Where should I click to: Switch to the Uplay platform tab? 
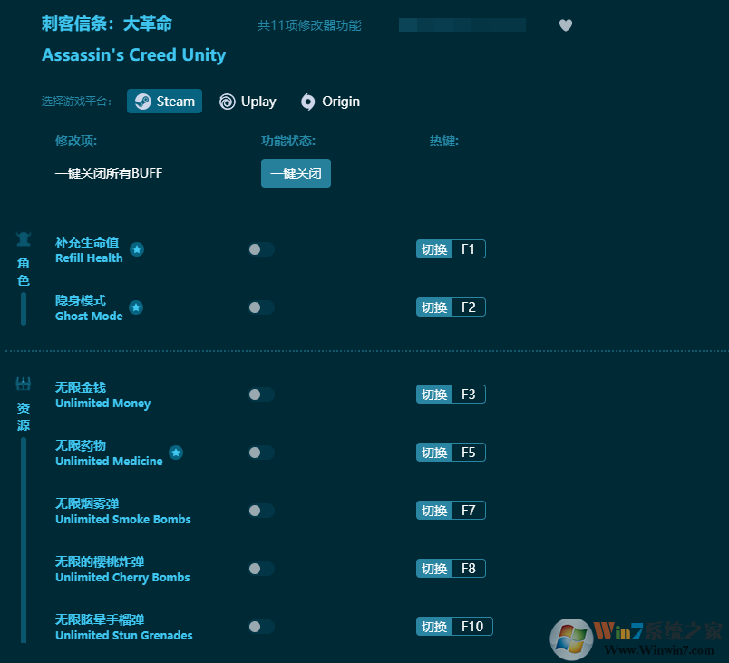point(248,101)
